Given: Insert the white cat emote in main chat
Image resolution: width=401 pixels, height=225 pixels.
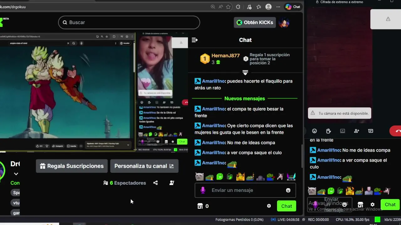Looking at the screenshot, I should pos(199,177).
